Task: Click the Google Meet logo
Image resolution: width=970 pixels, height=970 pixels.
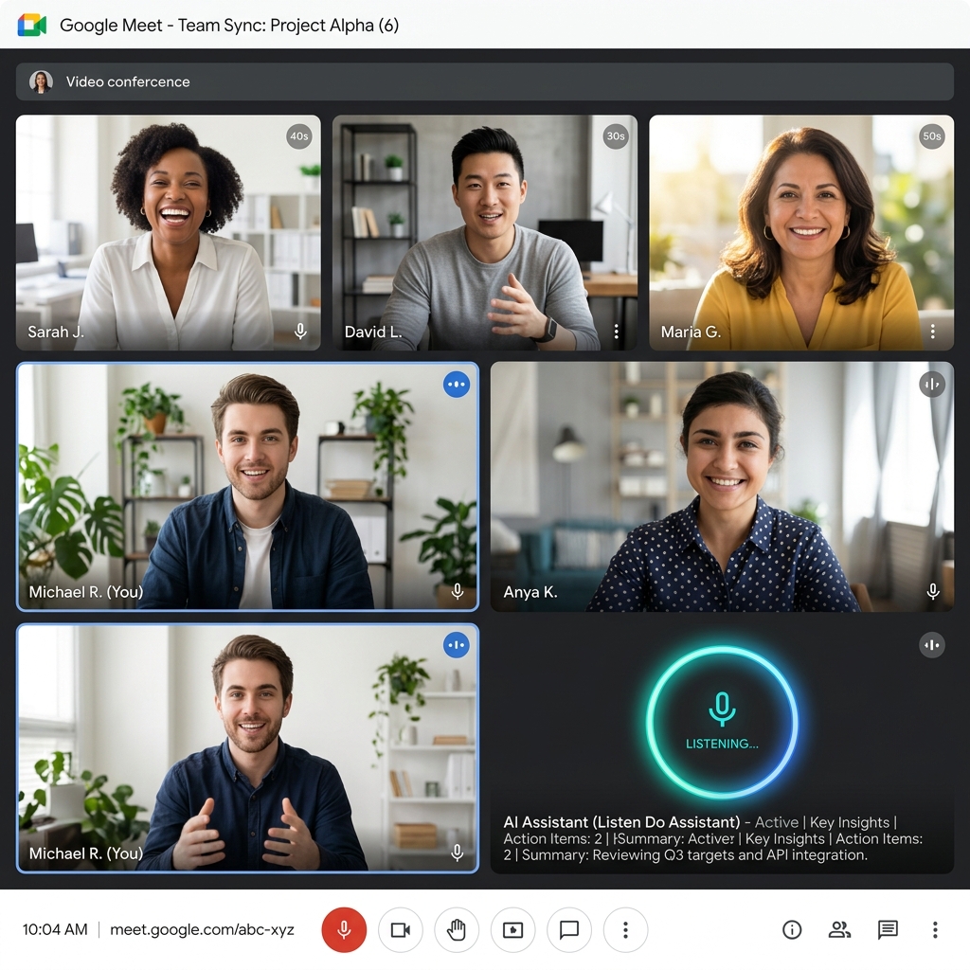Action: (32, 26)
